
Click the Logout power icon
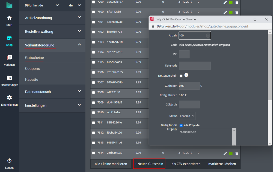(x=9, y=161)
